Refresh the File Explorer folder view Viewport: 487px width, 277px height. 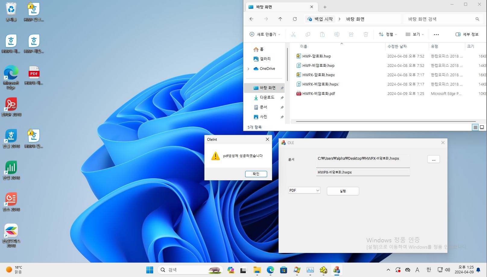point(295,19)
